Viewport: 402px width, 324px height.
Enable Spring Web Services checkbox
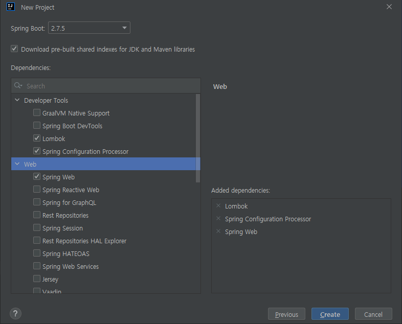pos(37,266)
